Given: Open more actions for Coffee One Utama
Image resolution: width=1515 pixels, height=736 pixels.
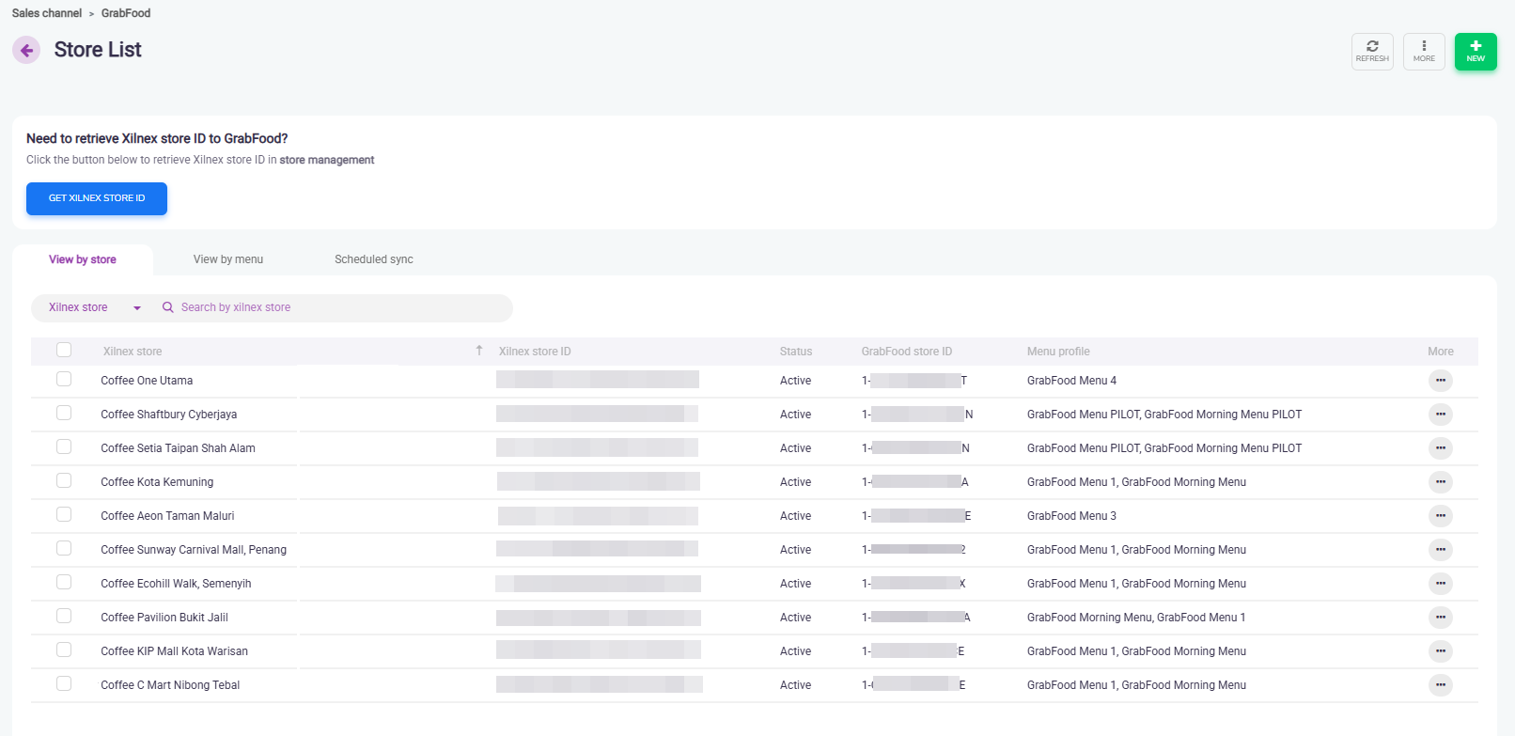Looking at the screenshot, I should [x=1440, y=381].
